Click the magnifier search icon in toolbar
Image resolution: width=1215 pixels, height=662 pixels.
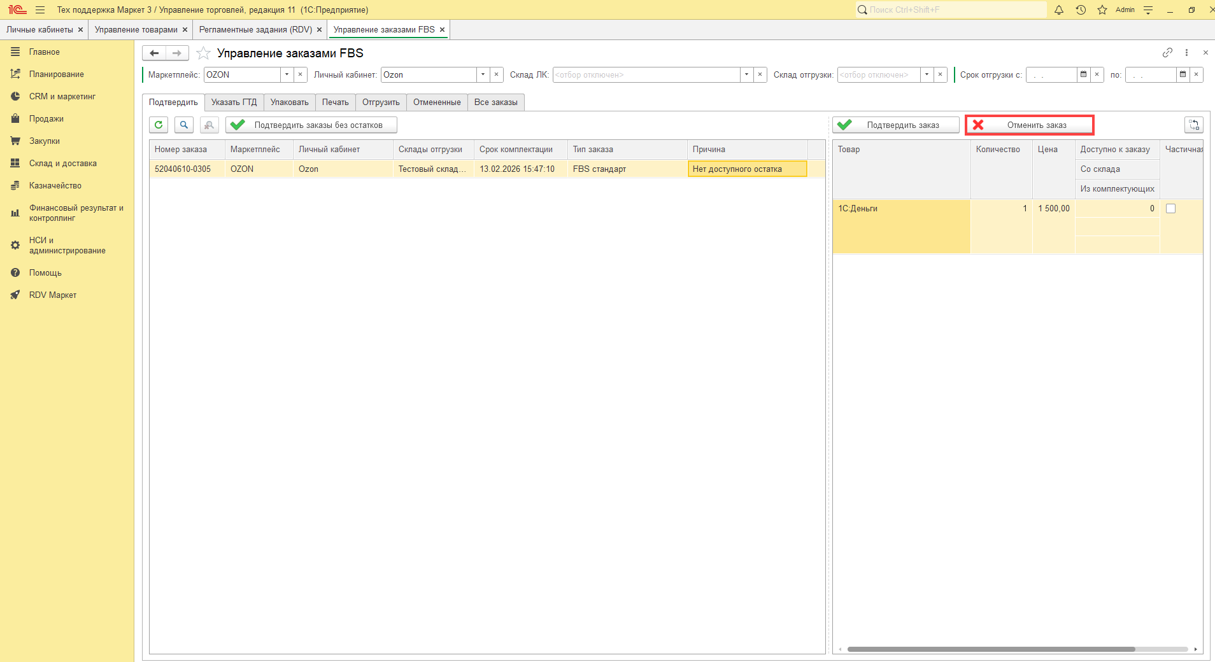[x=184, y=125]
